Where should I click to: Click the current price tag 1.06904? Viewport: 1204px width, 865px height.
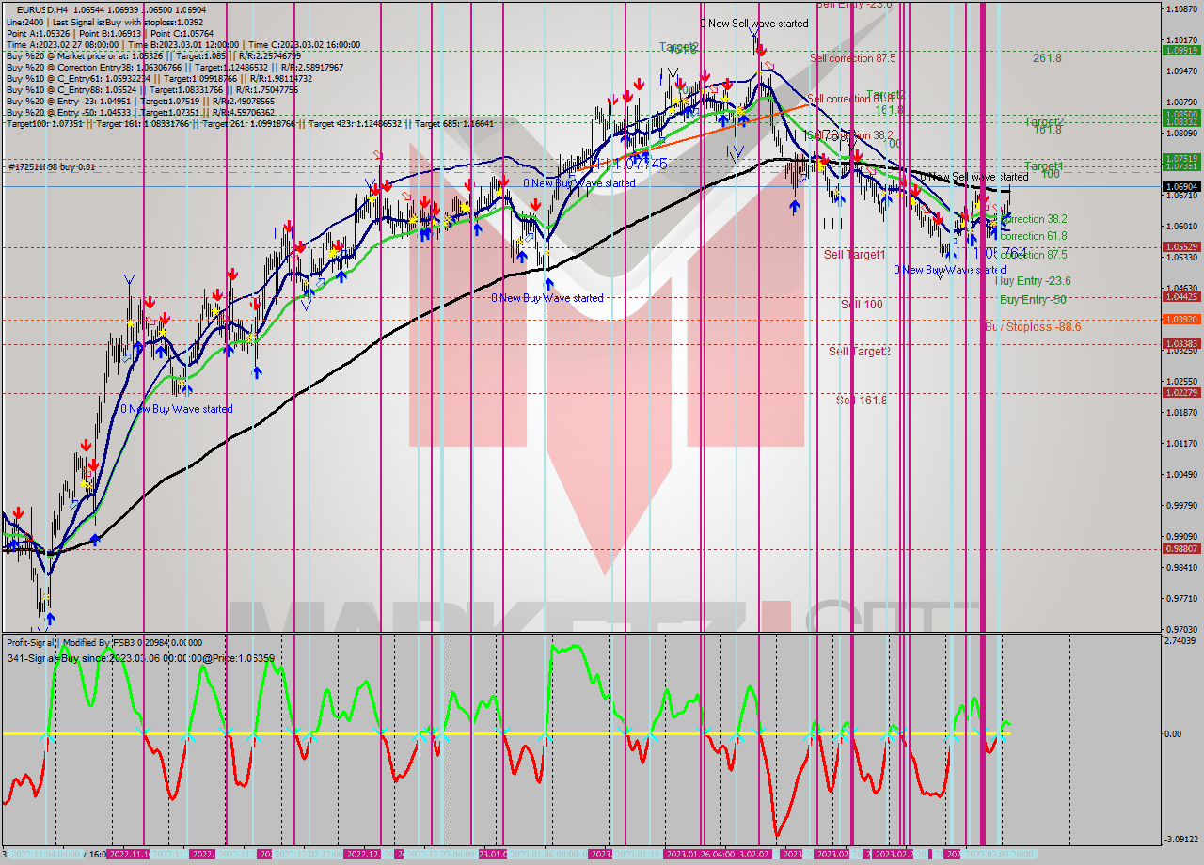pyautogui.click(x=1182, y=186)
